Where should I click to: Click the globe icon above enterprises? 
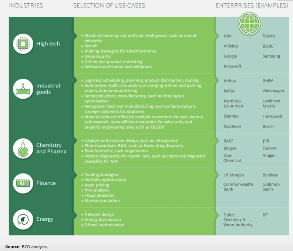[x=249, y=24]
